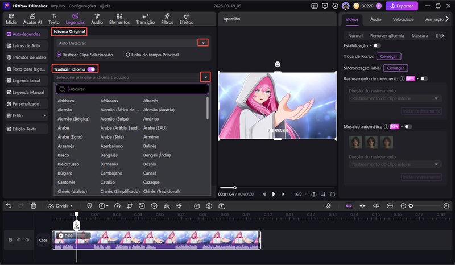
Task: Expand the Estilo sidebar section
Action: 45,115
